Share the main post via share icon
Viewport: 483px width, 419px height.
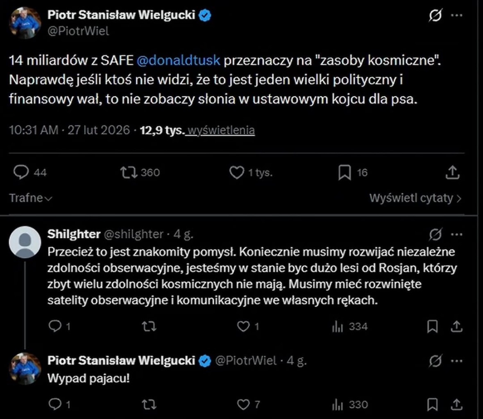(x=452, y=173)
